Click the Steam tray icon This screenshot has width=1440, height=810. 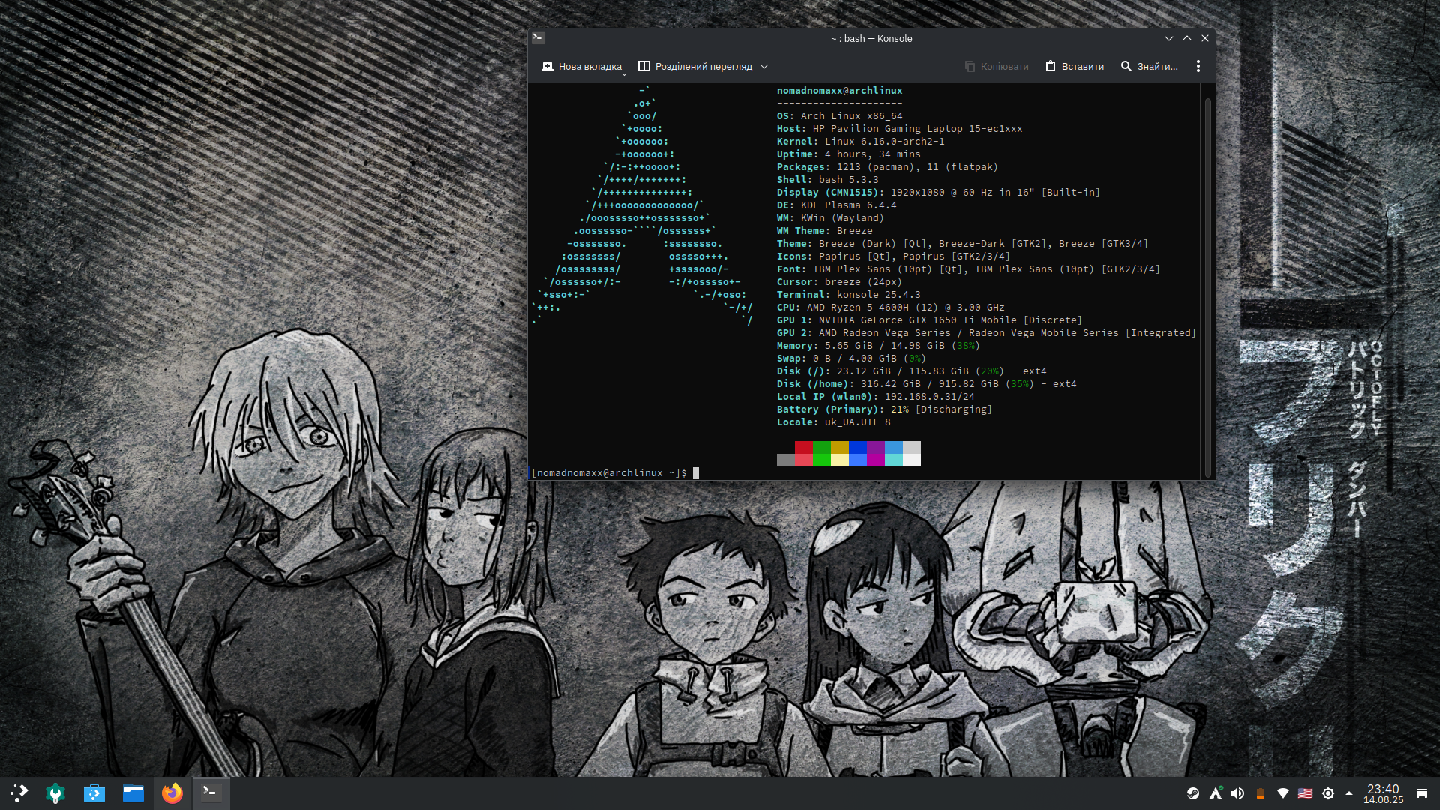point(1193,793)
